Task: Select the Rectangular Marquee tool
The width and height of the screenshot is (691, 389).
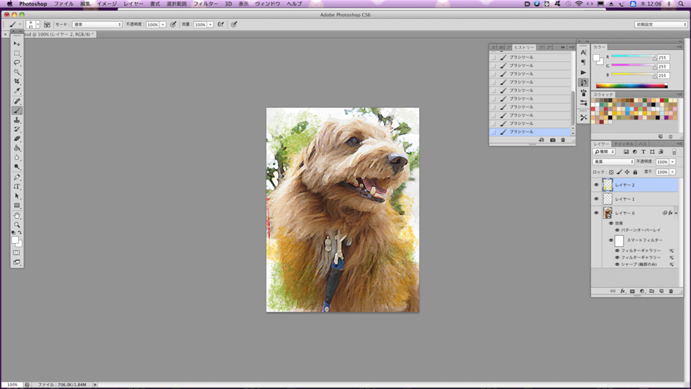Action: click(x=17, y=53)
